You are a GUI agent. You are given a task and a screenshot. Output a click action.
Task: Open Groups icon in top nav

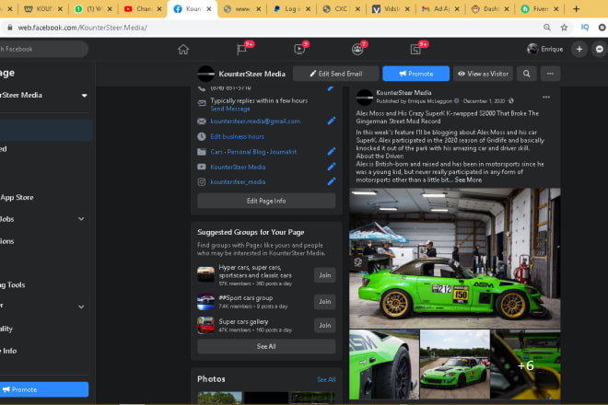357,50
